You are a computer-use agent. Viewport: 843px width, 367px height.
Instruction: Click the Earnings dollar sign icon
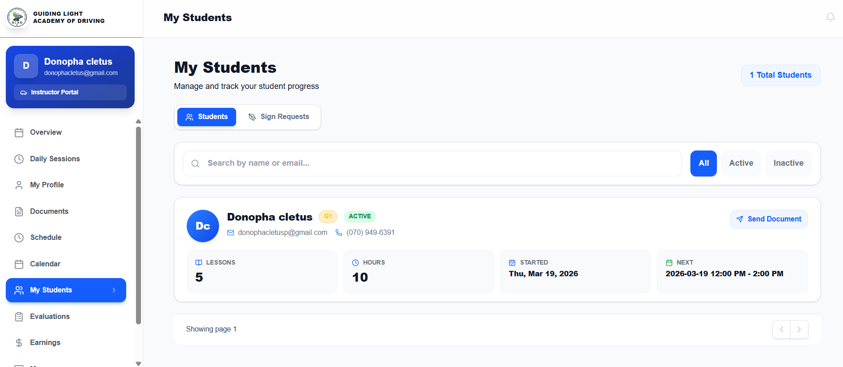(x=19, y=343)
